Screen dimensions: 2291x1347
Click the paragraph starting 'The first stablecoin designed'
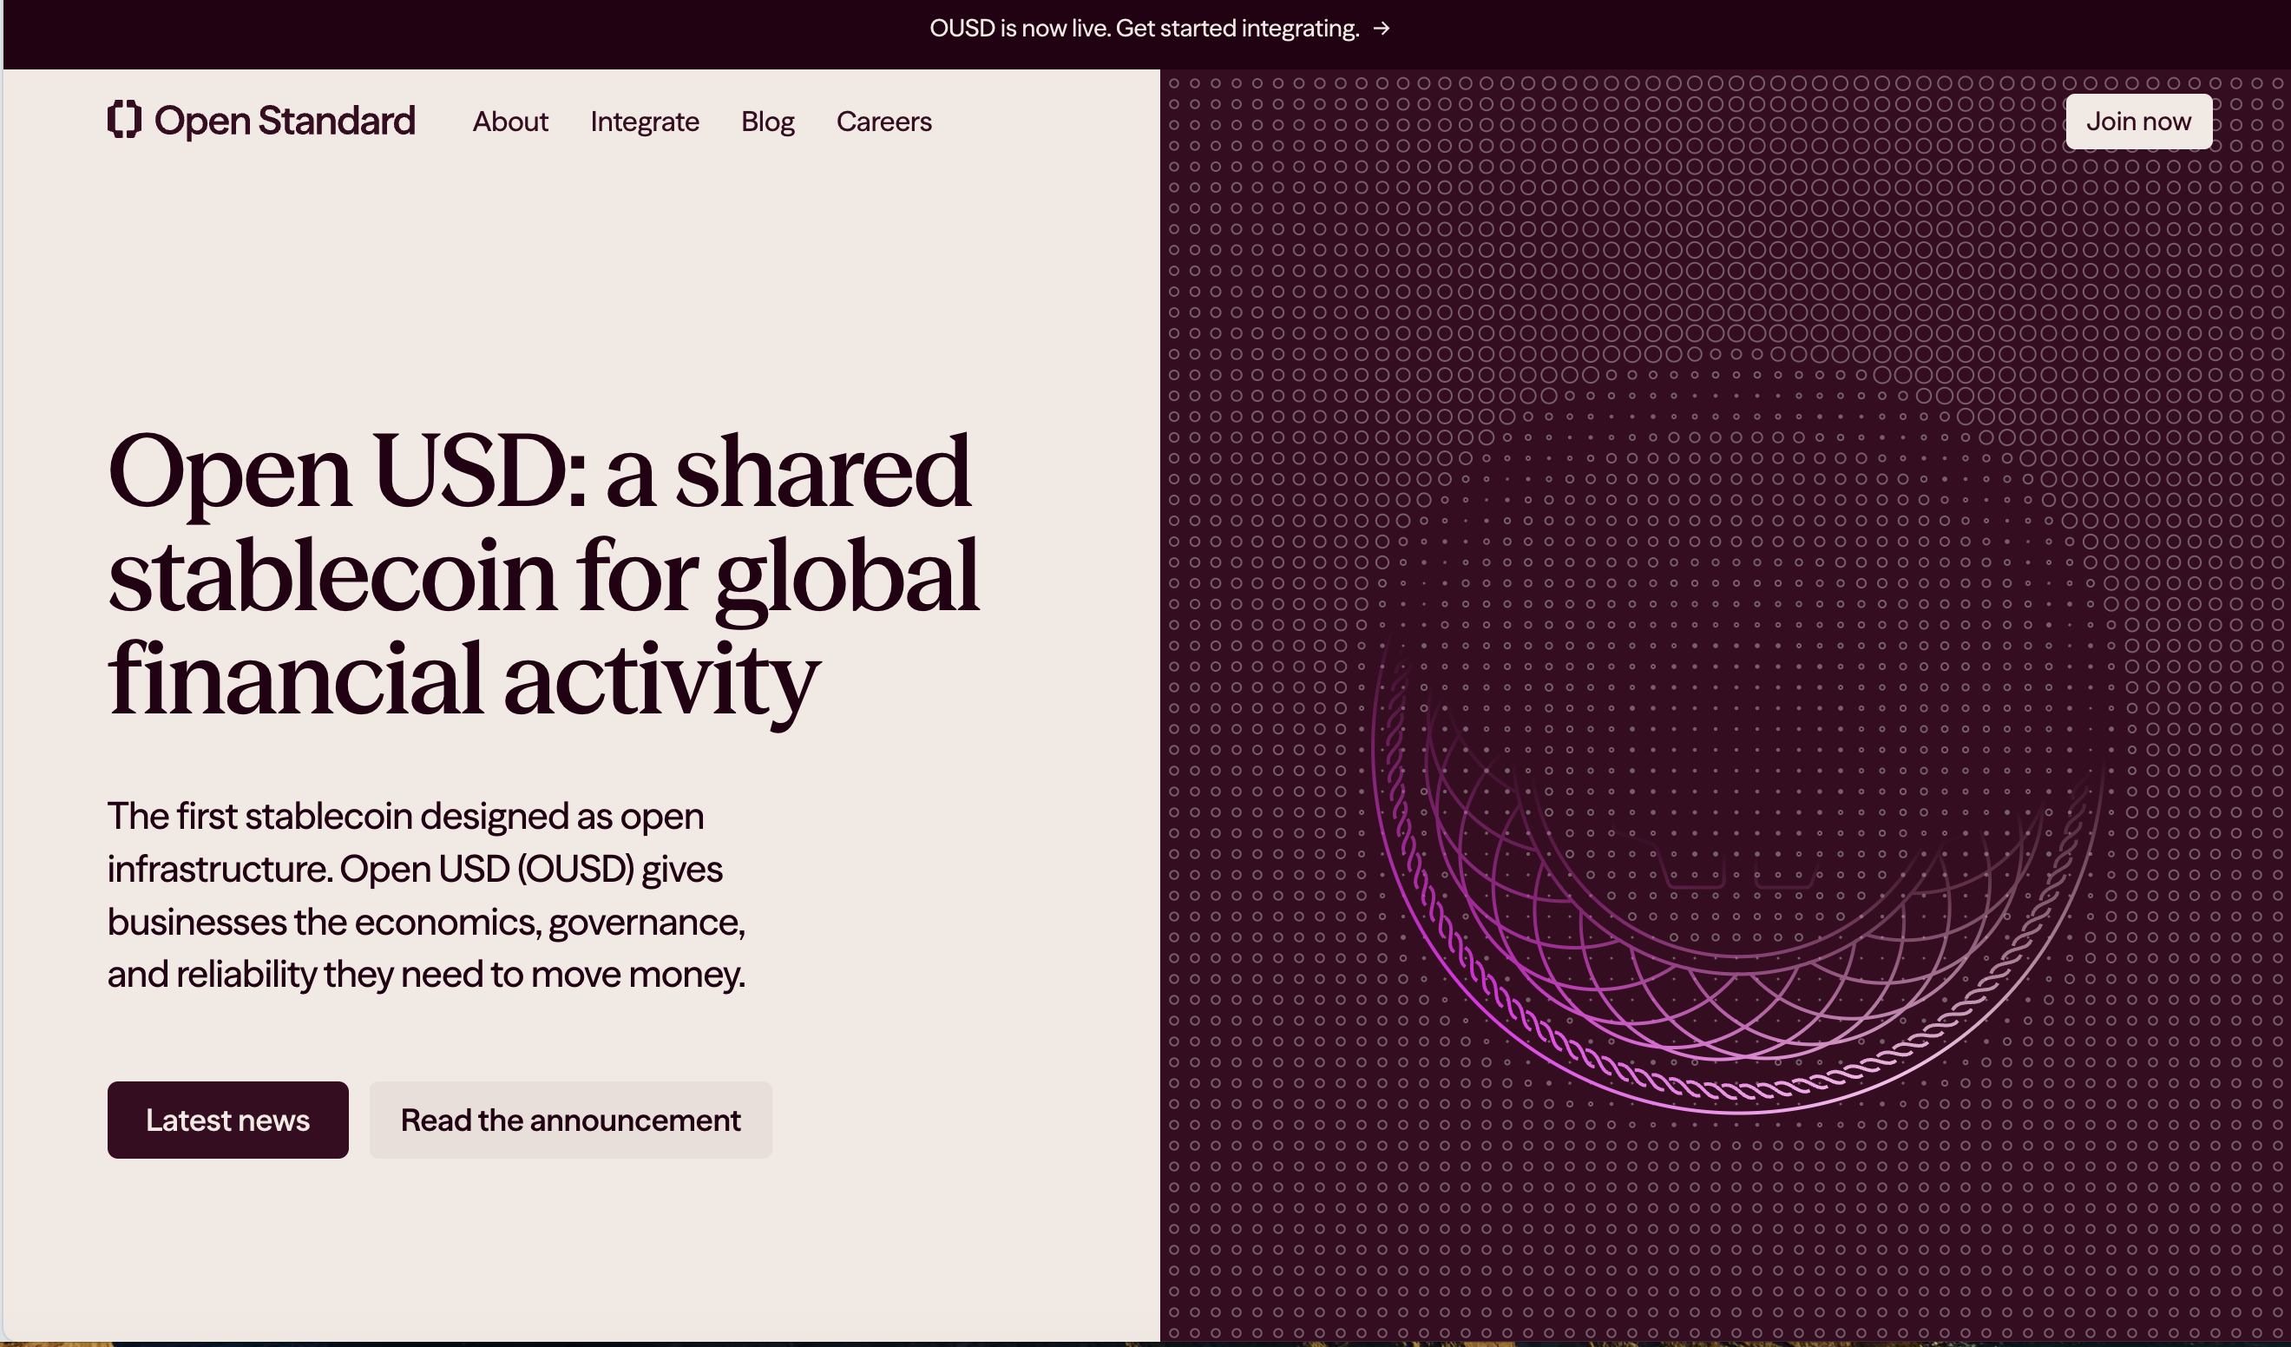426,895
